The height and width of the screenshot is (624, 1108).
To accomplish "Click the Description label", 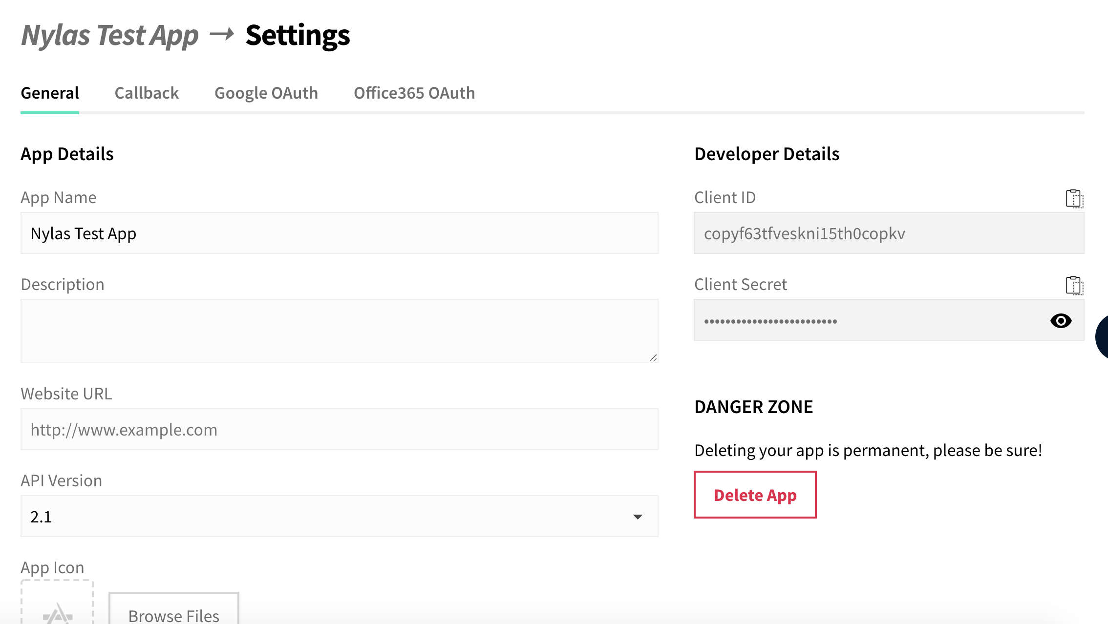I will 63,284.
